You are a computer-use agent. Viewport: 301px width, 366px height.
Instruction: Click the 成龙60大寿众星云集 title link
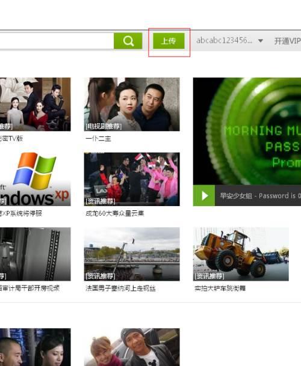click(x=114, y=213)
